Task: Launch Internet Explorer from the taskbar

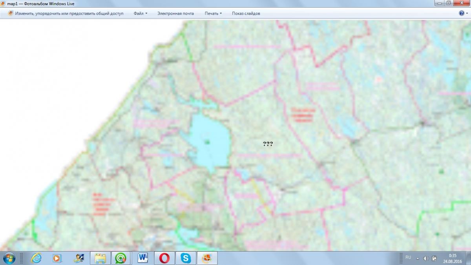Action: point(37,258)
